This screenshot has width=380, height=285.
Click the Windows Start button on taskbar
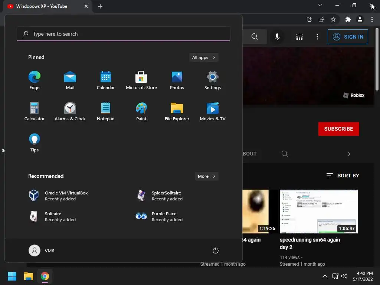(x=12, y=276)
